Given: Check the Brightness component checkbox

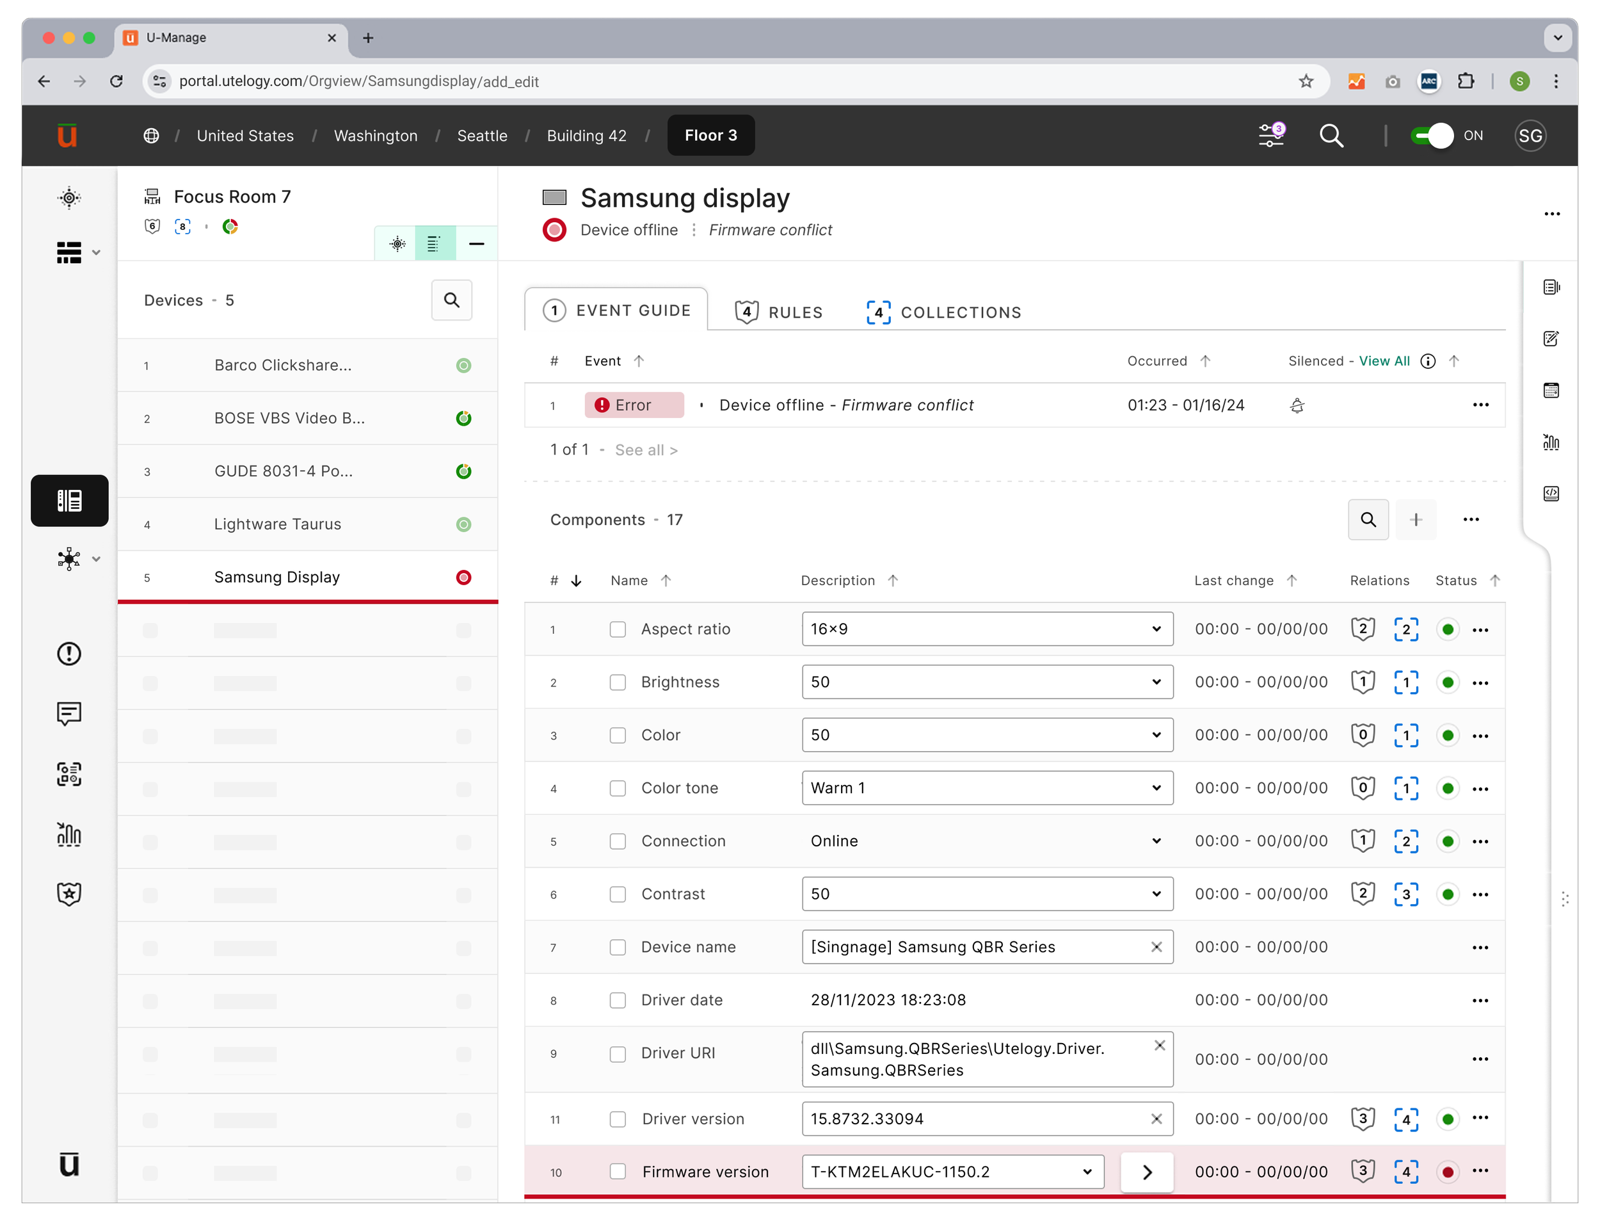Looking at the screenshot, I should coord(618,683).
